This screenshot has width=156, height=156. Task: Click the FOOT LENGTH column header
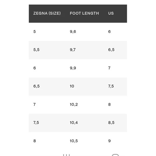tap(84, 13)
